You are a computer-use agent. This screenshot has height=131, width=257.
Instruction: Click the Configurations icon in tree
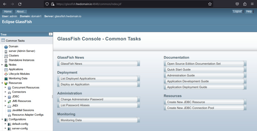point(6,120)
